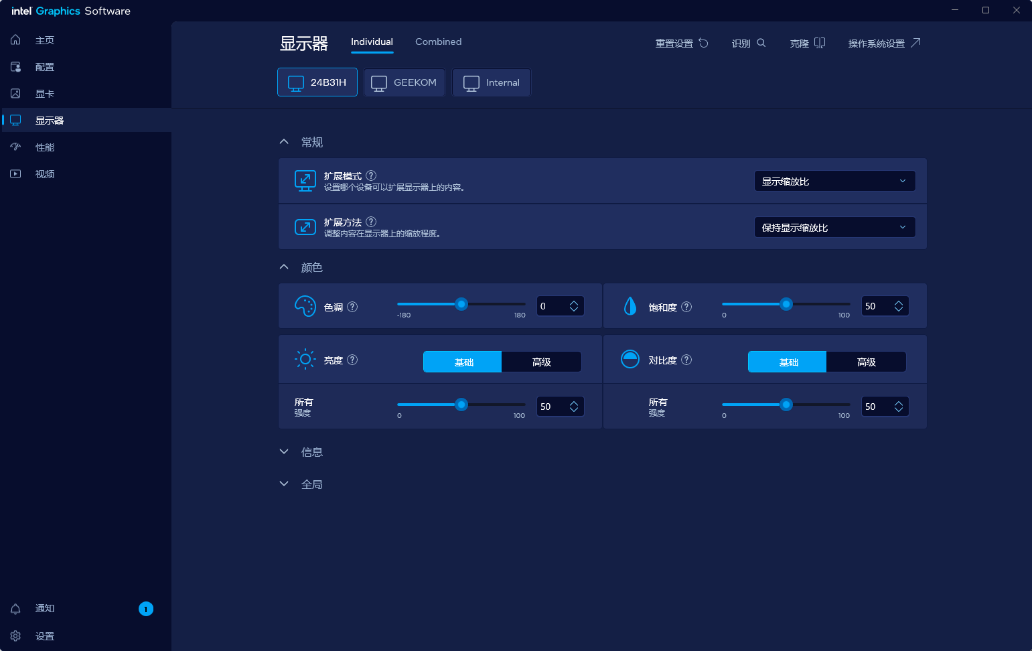Open 通知 notifications bell
Image resolution: width=1032 pixels, height=651 pixels.
coord(16,609)
